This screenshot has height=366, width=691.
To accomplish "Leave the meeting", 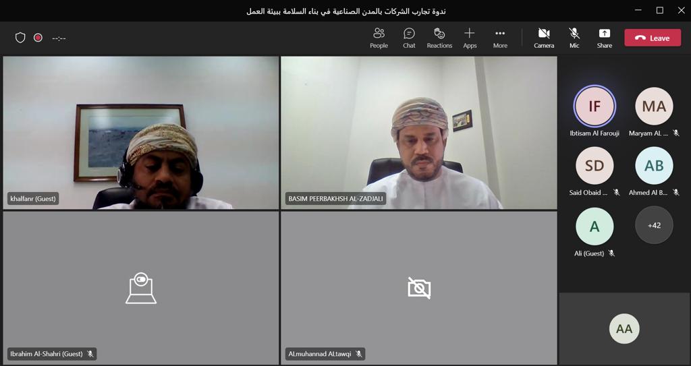I will (x=652, y=38).
